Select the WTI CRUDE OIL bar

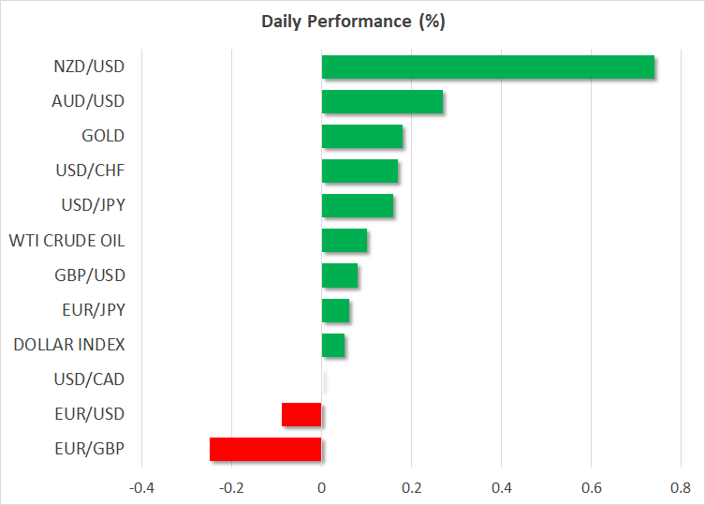344,241
